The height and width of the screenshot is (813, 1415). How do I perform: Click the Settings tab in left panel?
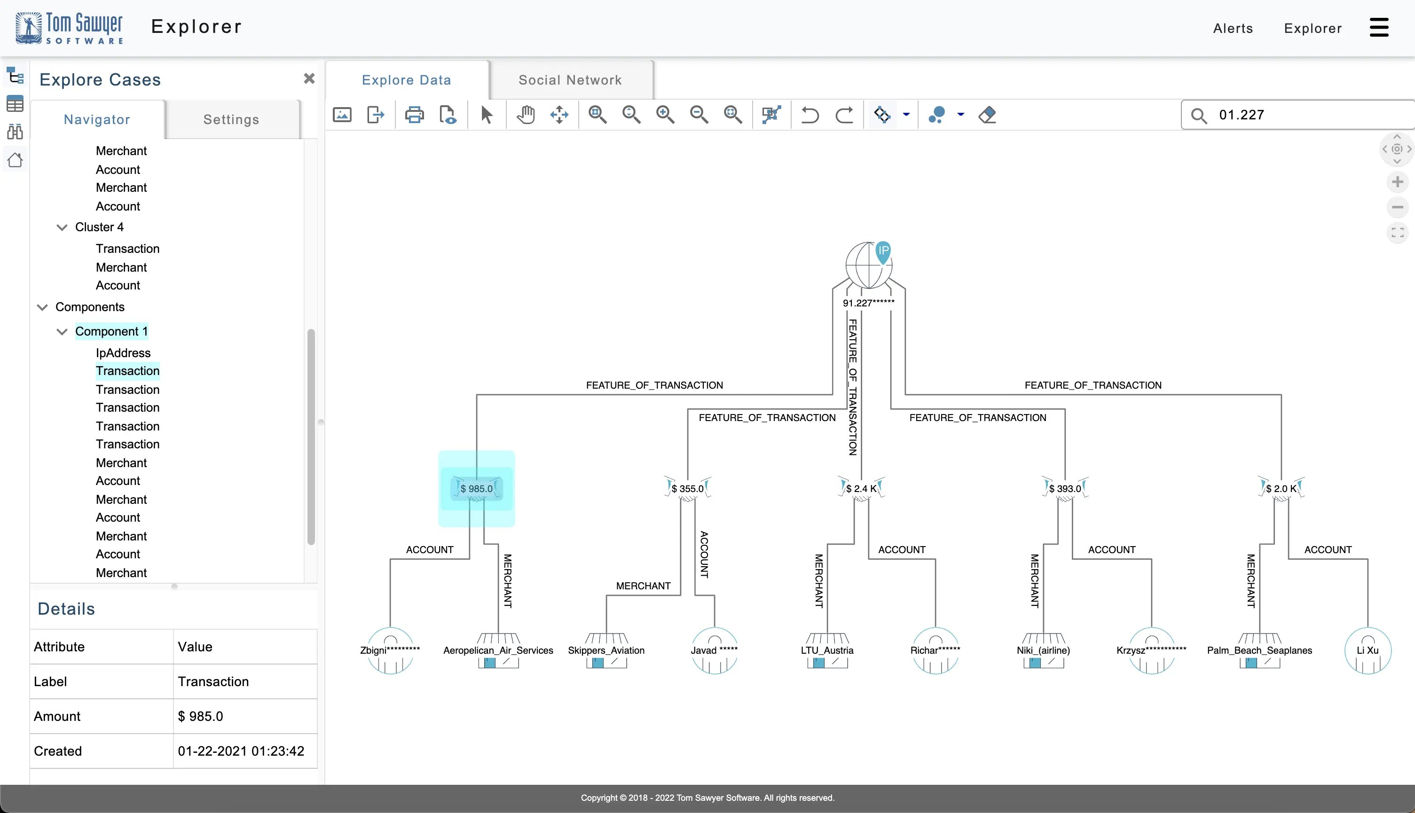pyautogui.click(x=231, y=119)
